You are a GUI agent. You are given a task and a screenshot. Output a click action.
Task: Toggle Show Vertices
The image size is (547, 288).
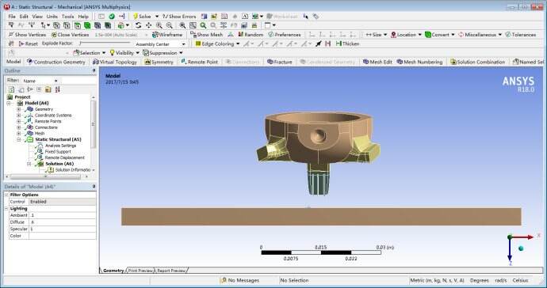click(27, 35)
